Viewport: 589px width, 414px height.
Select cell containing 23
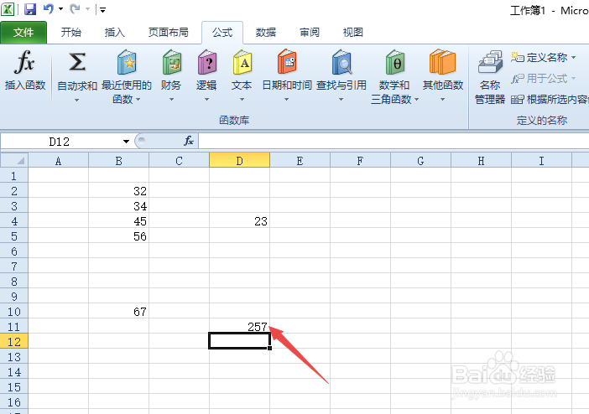(x=240, y=220)
